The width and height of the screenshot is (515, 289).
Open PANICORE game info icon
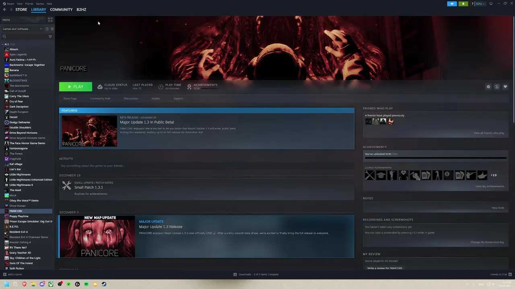click(497, 87)
